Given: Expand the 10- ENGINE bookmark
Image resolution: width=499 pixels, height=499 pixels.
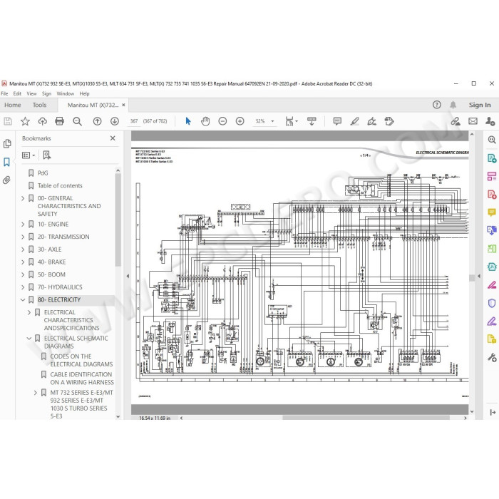Looking at the screenshot, I should pos(23,225).
